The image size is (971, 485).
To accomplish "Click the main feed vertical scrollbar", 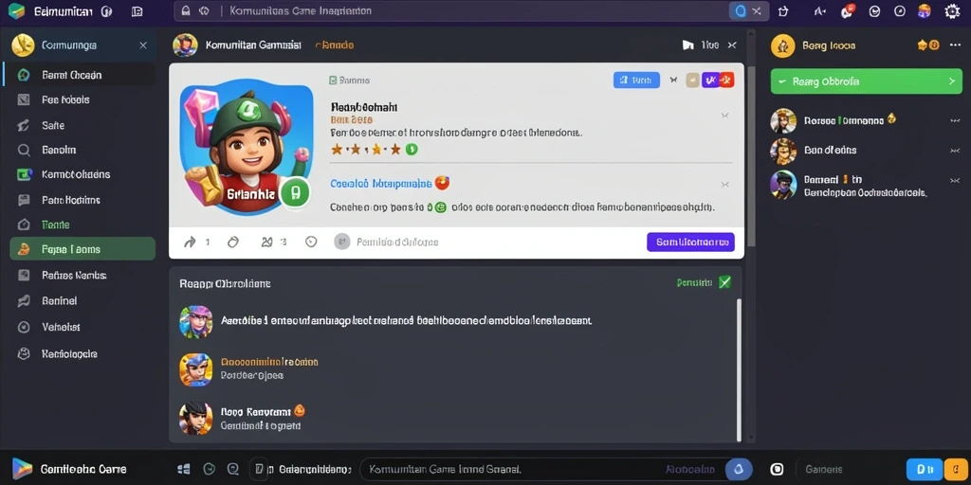I will pos(751,156).
